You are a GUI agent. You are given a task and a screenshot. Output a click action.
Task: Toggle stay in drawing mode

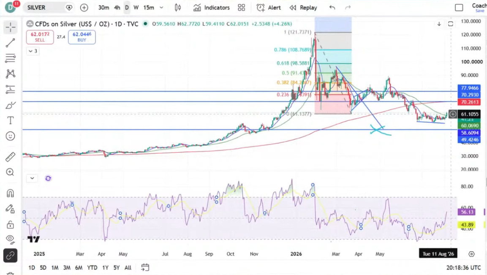[10, 209]
